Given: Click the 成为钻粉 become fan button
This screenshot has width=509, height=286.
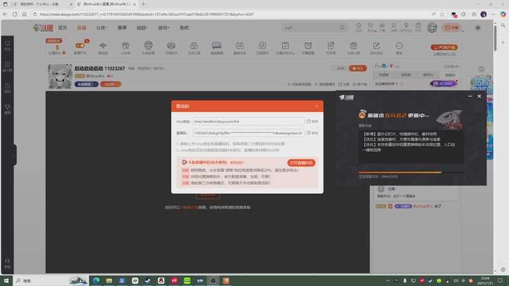Looking at the screenshot, I should click(443, 84).
